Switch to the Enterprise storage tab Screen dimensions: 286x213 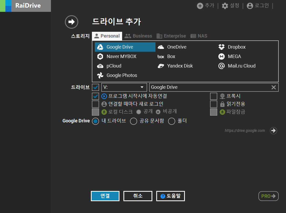[x=171, y=36]
